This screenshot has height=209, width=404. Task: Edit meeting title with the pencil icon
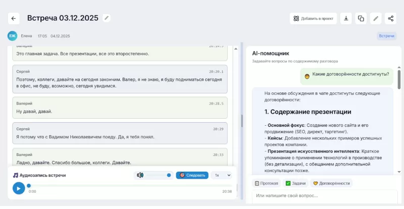pyautogui.click(x=107, y=18)
